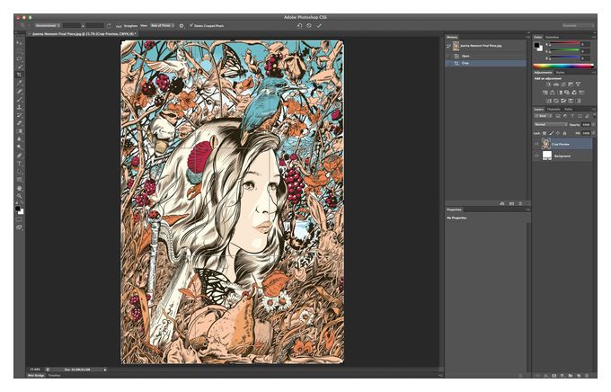Open crop options gear menu
Viewport: 611px width, 392px height.
pyautogui.click(x=182, y=26)
